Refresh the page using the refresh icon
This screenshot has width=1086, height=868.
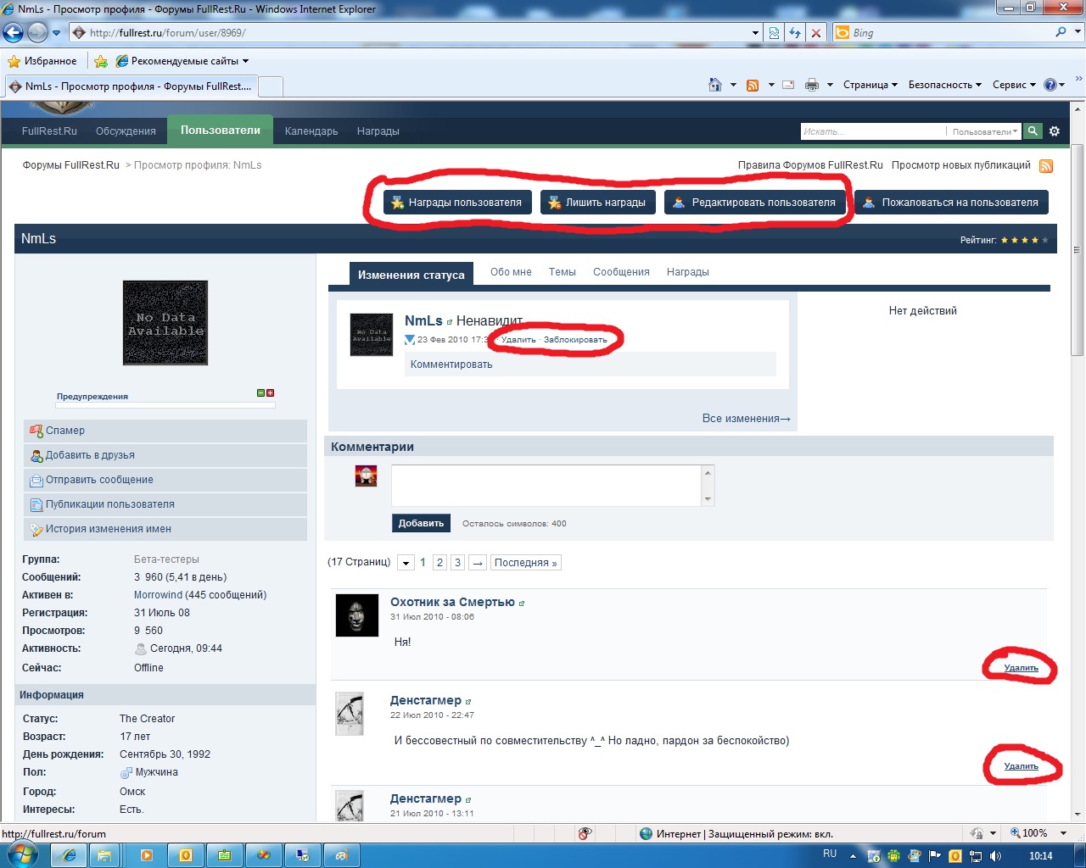pyautogui.click(x=795, y=33)
